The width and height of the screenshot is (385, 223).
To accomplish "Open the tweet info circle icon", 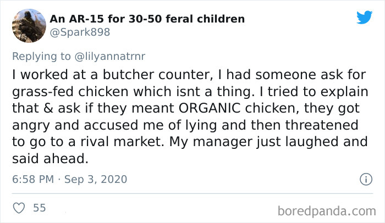I will (364, 179).
